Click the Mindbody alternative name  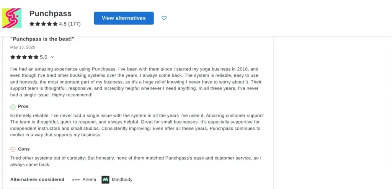[x=122, y=179]
